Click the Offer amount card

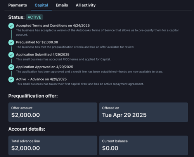(x=53, y=112)
